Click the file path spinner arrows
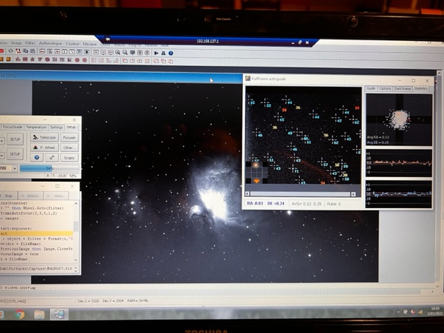Screen dimensions: 444x333 (x=76, y=268)
